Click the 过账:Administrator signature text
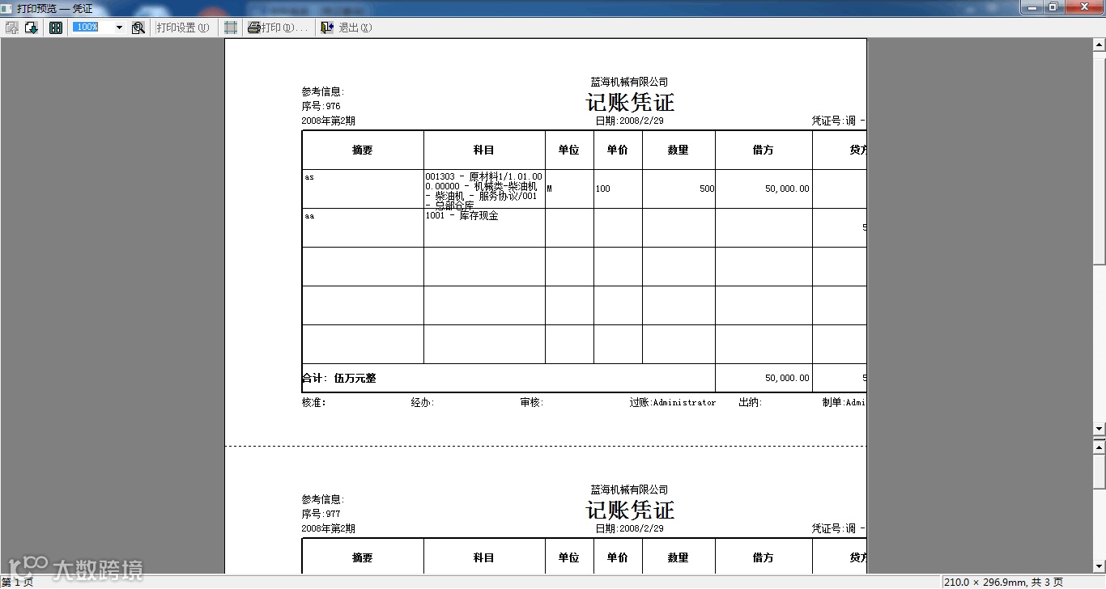The height and width of the screenshot is (589, 1106). click(x=673, y=402)
